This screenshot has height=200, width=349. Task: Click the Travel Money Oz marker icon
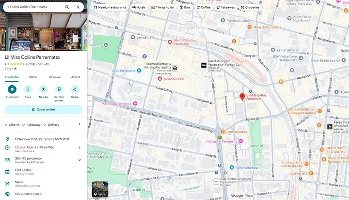204,65
